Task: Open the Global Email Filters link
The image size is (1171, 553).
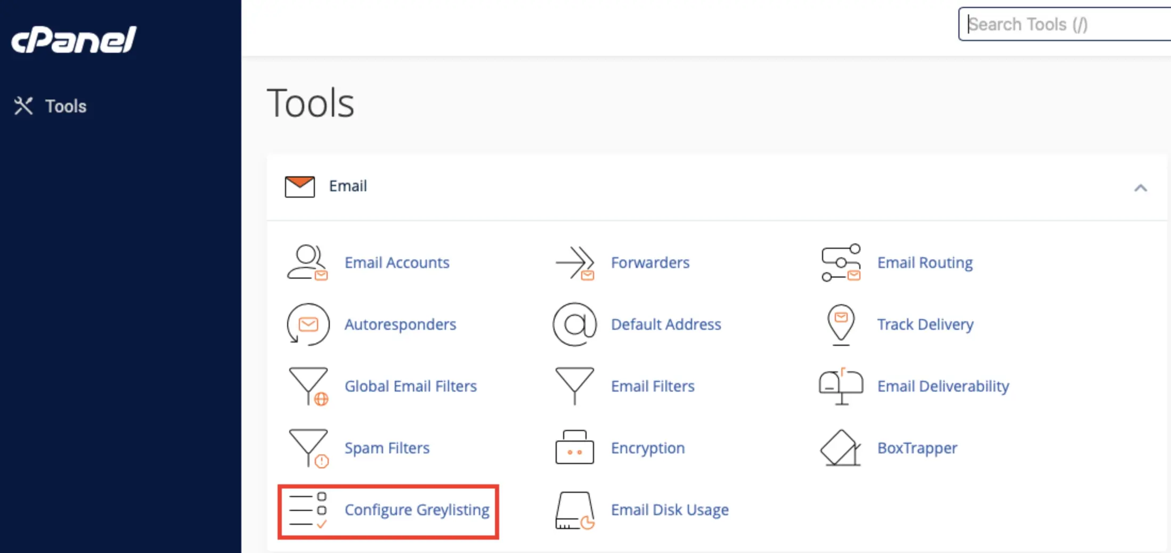Action: (410, 386)
